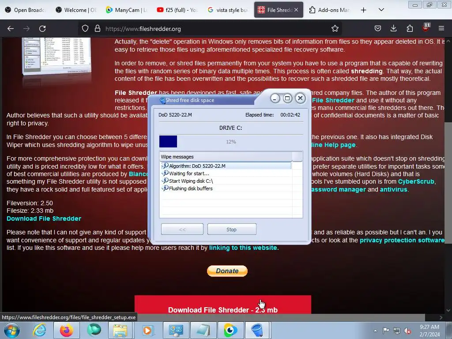Open the notepad taskbar item

click(x=203, y=330)
